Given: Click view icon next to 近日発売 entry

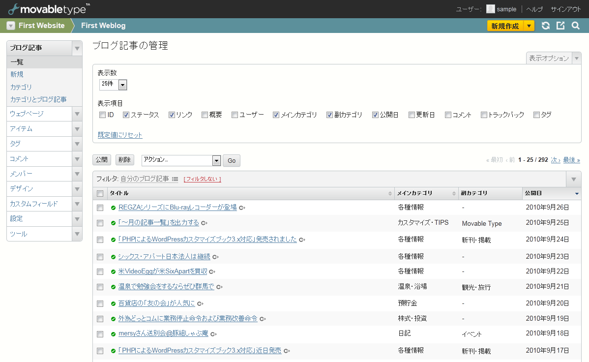Looking at the screenshot, I should coord(287,351).
